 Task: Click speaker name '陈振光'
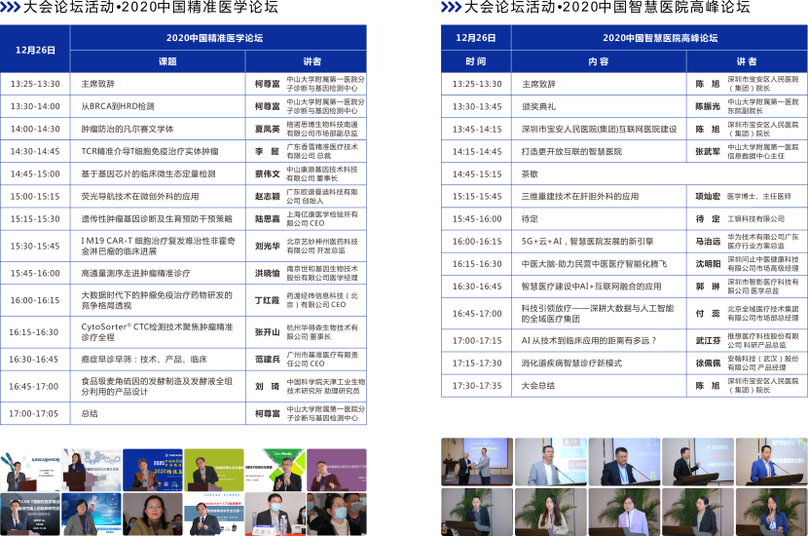point(708,106)
